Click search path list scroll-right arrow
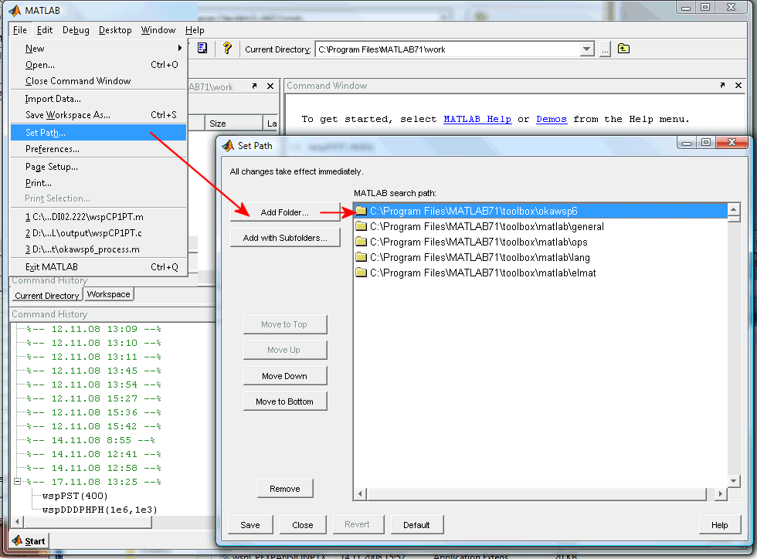The height and width of the screenshot is (559, 757). point(720,494)
